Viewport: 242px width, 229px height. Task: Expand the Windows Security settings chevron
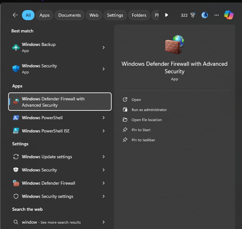[103, 196]
